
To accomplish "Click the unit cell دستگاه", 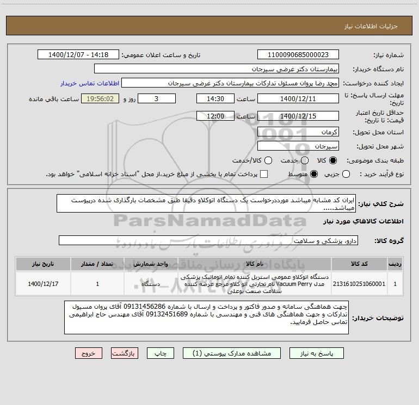I will coord(151,284).
